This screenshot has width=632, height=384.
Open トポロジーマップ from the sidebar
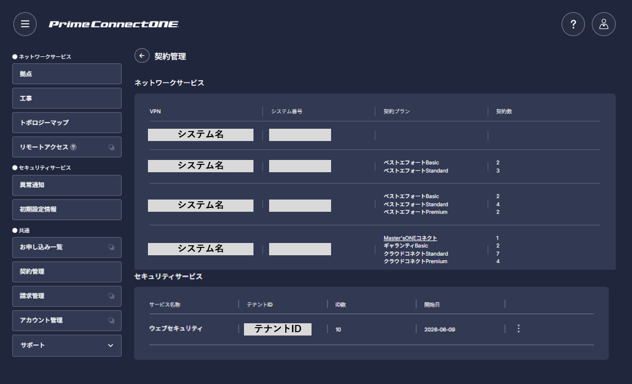tap(67, 123)
